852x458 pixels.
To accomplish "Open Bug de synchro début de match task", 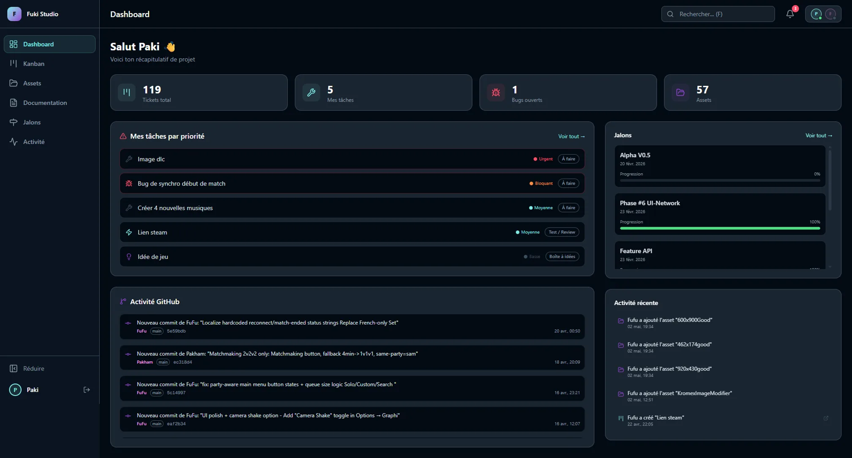I will 352,183.
